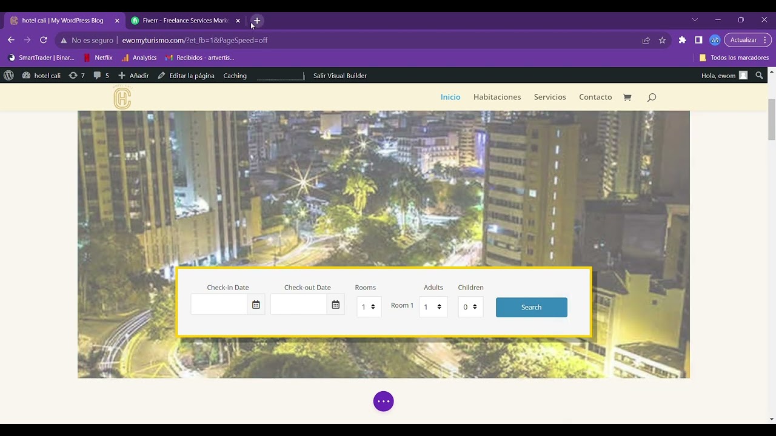Click the address bar URL text

click(195, 40)
